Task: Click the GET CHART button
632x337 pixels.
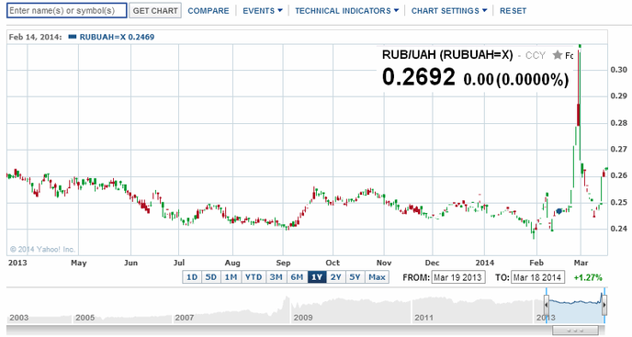Action: [155, 10]
